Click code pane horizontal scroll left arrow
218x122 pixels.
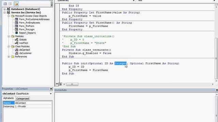64,84
